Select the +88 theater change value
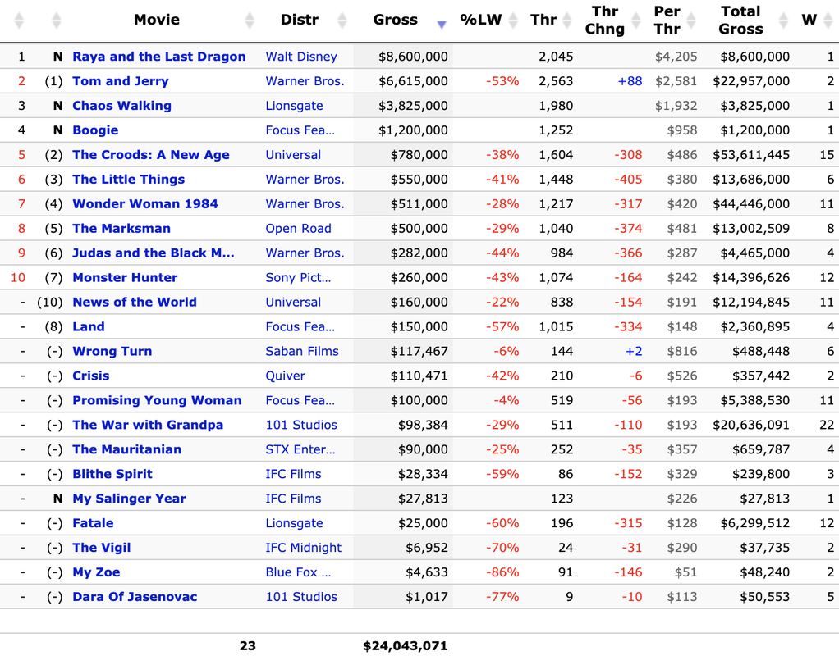This screenshot has height=656, width=839. [x=630, y=81]
